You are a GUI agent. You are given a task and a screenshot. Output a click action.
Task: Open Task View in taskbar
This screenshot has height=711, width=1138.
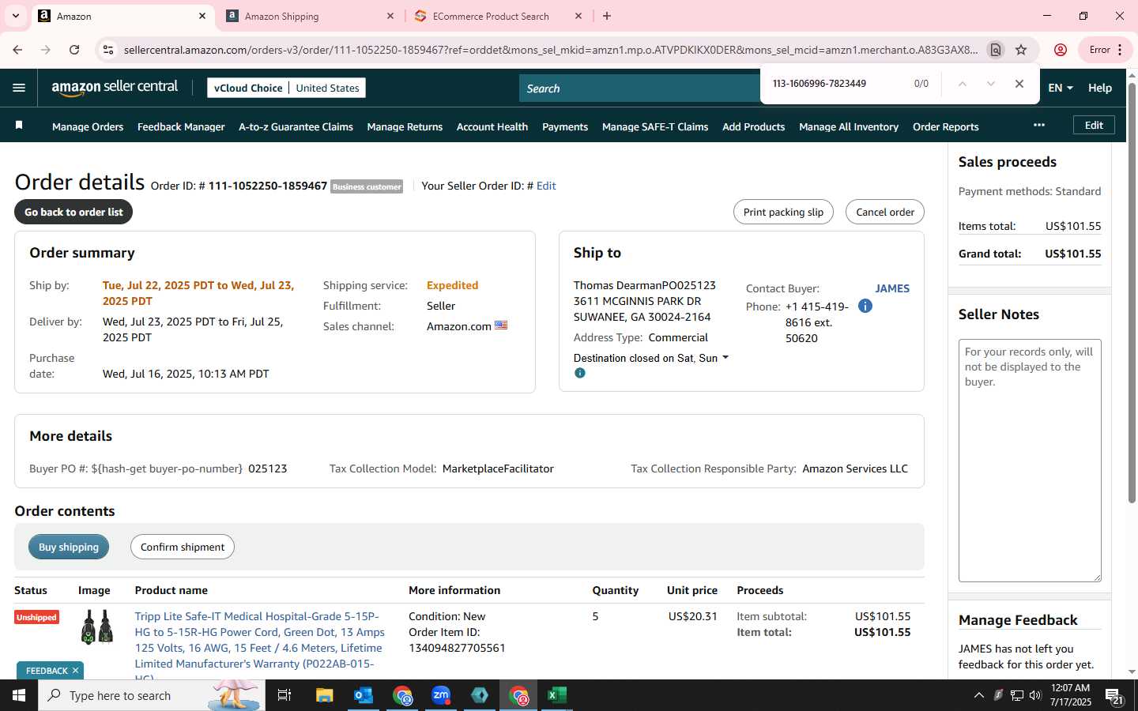(x=284, y=695)
